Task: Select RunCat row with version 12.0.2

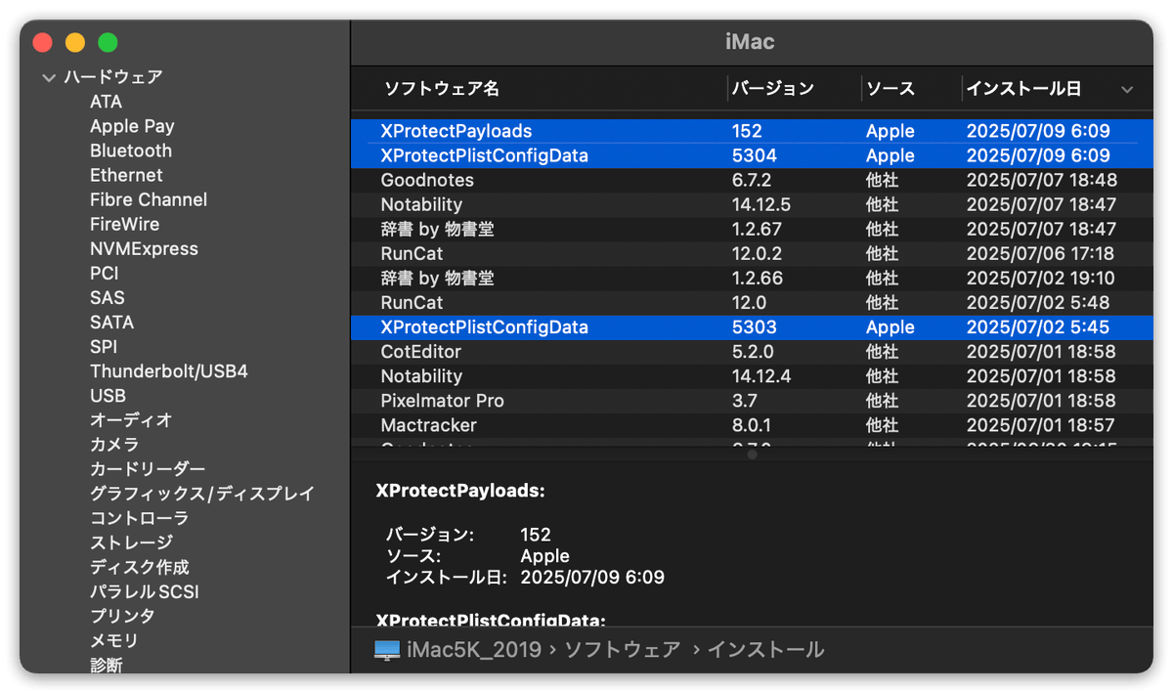Action: click(x=752, y=253)
